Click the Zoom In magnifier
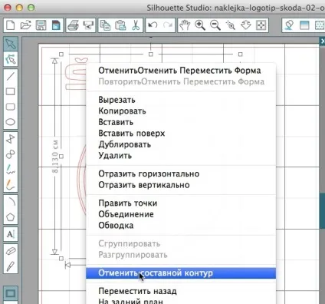The height and width of the screenshot is (304, 325). point(200,25)
